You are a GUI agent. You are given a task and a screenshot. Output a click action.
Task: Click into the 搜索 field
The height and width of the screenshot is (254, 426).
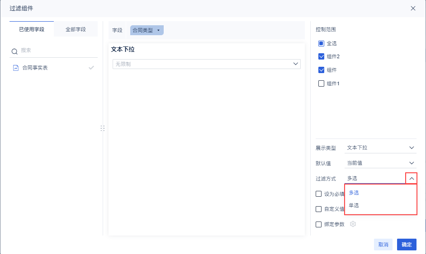coord(57,51)
